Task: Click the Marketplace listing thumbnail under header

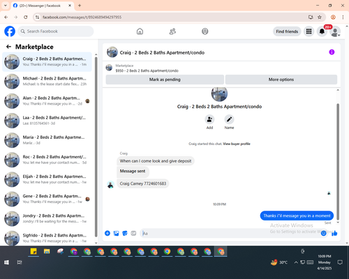Action: [109, 68]
